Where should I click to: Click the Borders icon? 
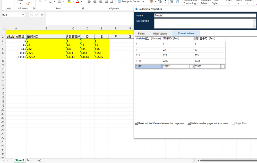(x=60, y=2)
